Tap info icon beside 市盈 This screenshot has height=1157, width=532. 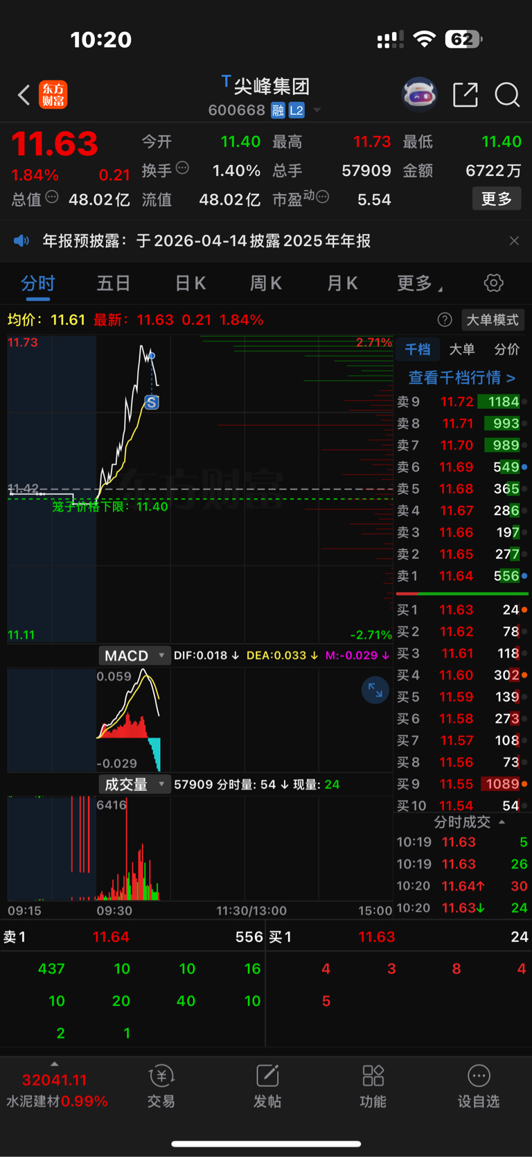click(x=323, y=198)
